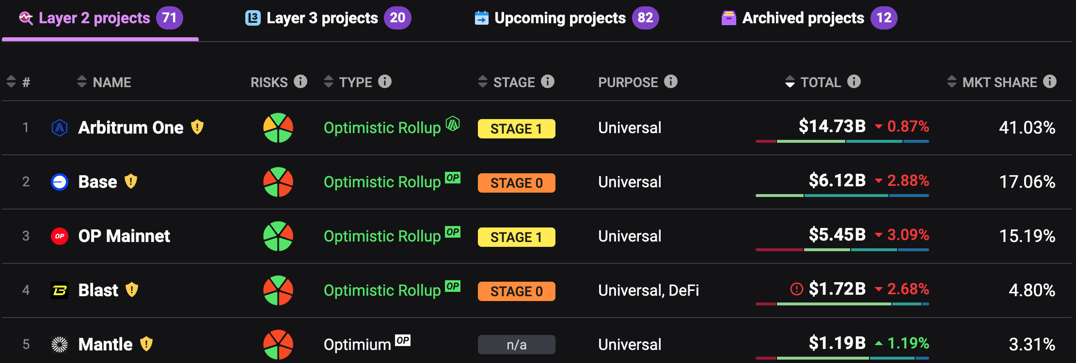Sort by MKT SHARE column arrows
The height and width of the screenshot is (363, 1076).
pos(952,82)
